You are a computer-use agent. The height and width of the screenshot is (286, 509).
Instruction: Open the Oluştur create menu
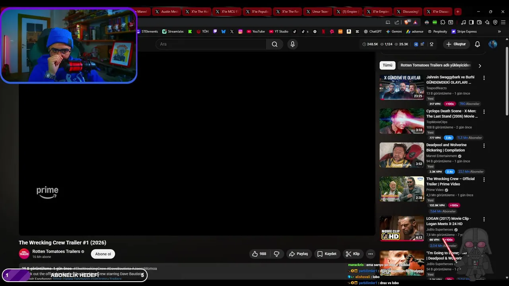pyautogui.click(x=456, y=44)
